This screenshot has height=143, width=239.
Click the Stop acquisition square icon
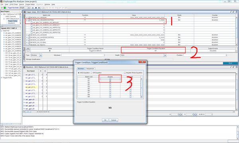coord(36,8)
